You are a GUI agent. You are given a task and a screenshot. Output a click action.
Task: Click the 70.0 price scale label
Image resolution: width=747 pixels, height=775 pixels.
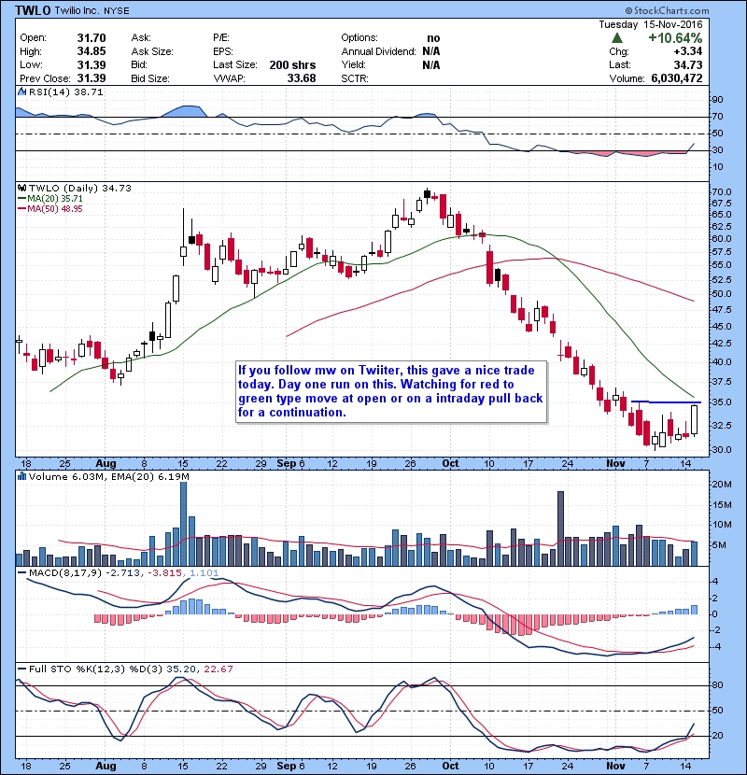pos(721,192)
